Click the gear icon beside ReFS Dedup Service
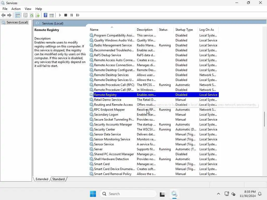Image resolution: width=267 pixels, height=200 pixels. click(92, 55)
